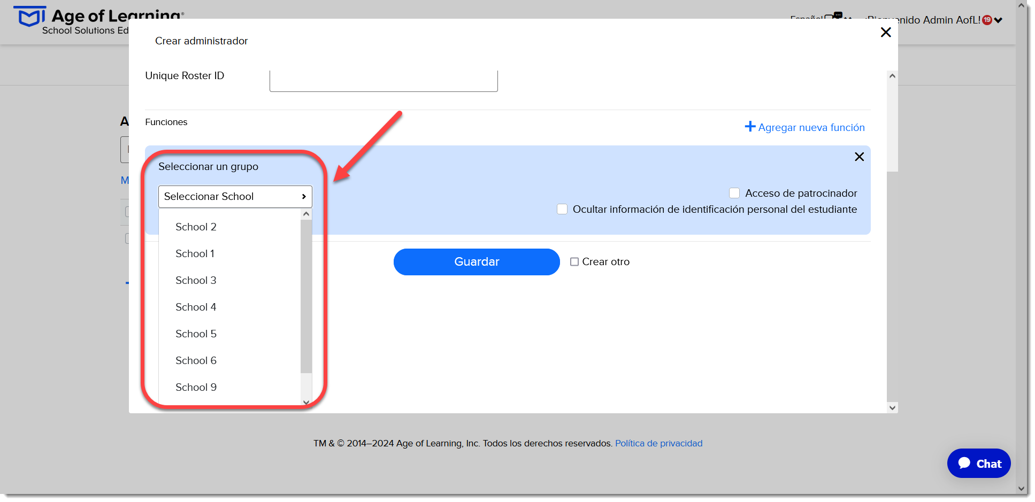Focus the Unique Roster ID field
This screenshot has height=502, width=1035.
point(384,81)
